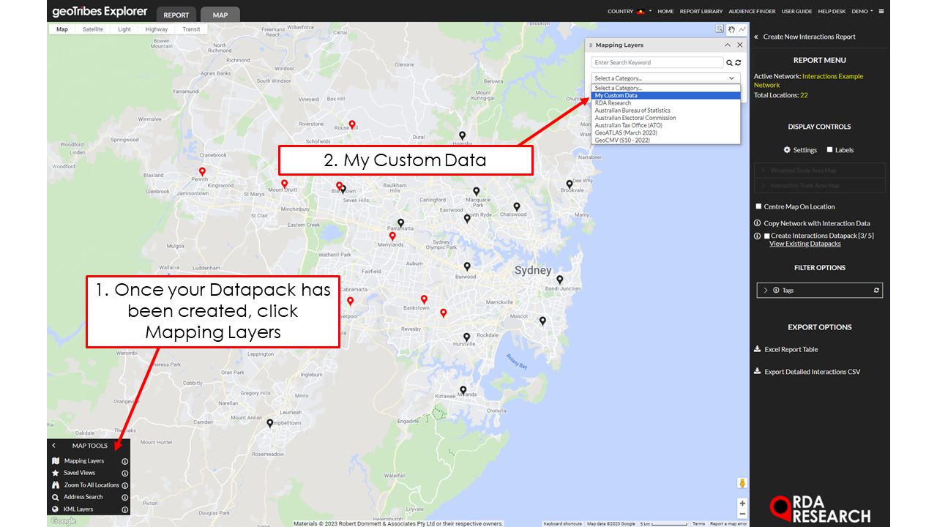Select the line measure map tool
The width and height of the screenshot is (937, 527).
[x=742, y=29]
